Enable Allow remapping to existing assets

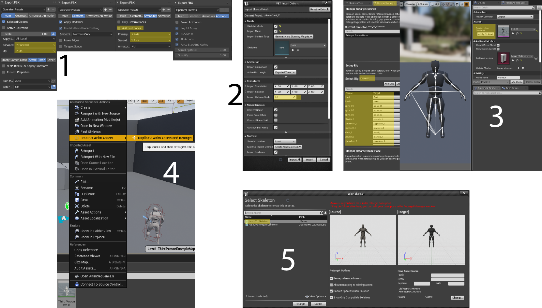point(331,285)
